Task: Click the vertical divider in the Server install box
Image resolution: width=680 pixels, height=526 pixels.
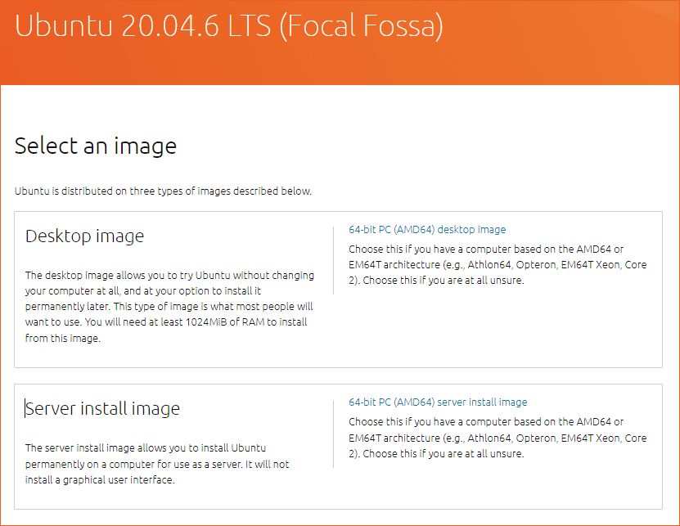Action: 333,434
